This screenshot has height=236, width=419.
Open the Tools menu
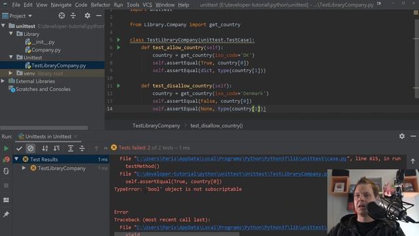coord(133,5)
